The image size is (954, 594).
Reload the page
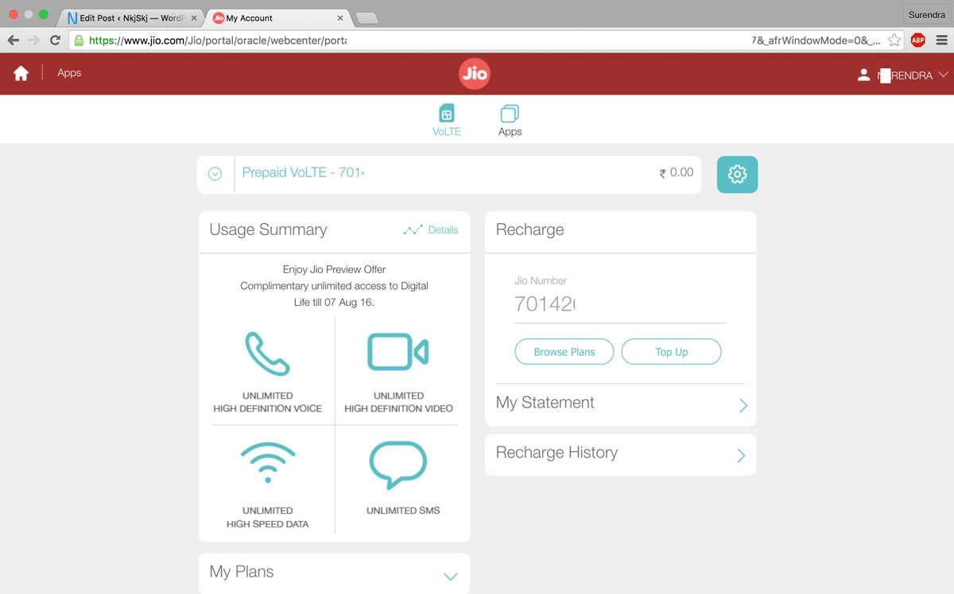pos(55,40)
